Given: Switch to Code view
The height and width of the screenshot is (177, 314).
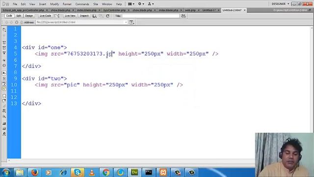Looking at the screenshot, I should click(x=9, y=16).
